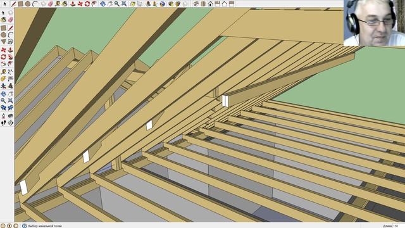
Task: Choose Rectangle in left tool palette
Action: pyautogui.click(x=3, y=28)
